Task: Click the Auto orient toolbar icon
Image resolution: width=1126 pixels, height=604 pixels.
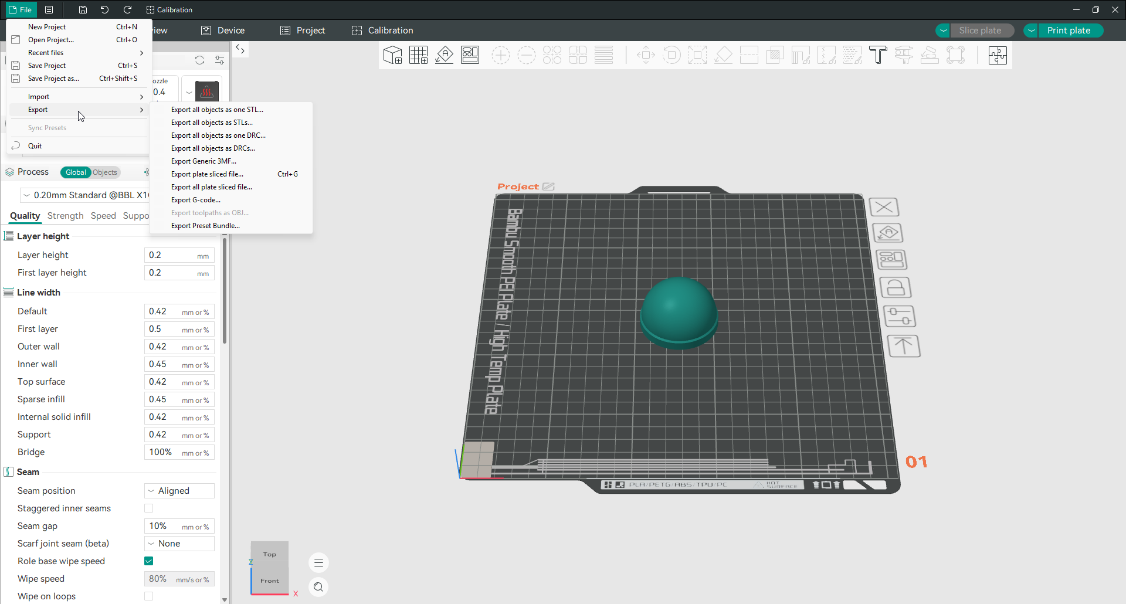Action: tap(444, 55)
